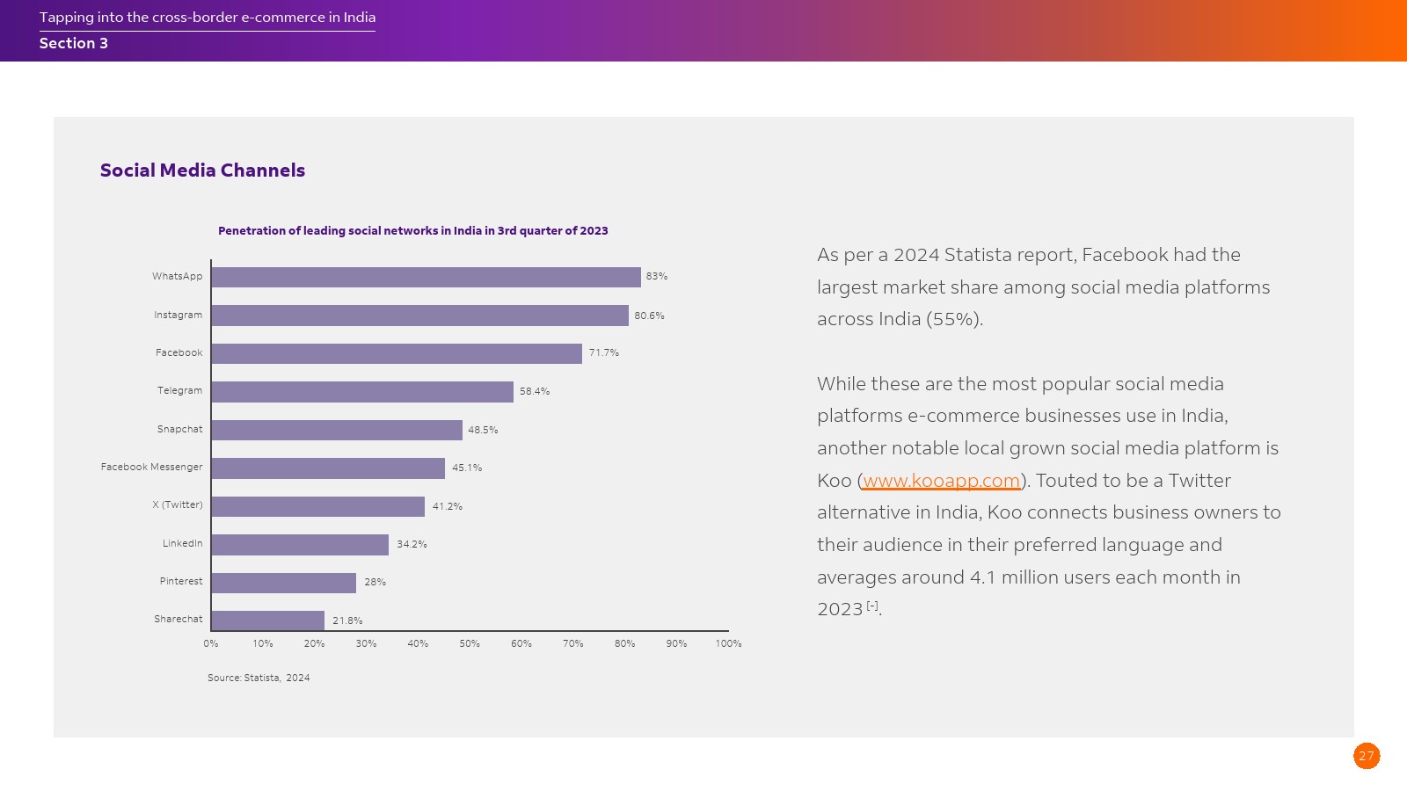Screen dimensions: 1407x791
Task: Click the 83% data label
Action: click(x=656, y=277)
